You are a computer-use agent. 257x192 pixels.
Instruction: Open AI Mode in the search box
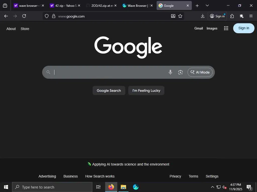200,72
